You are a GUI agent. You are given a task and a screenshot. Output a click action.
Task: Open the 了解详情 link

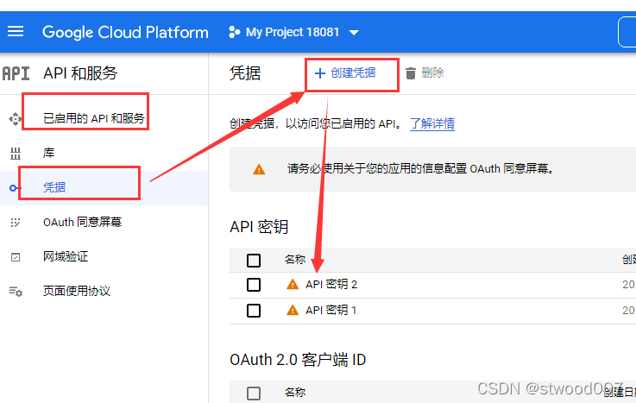432,123
